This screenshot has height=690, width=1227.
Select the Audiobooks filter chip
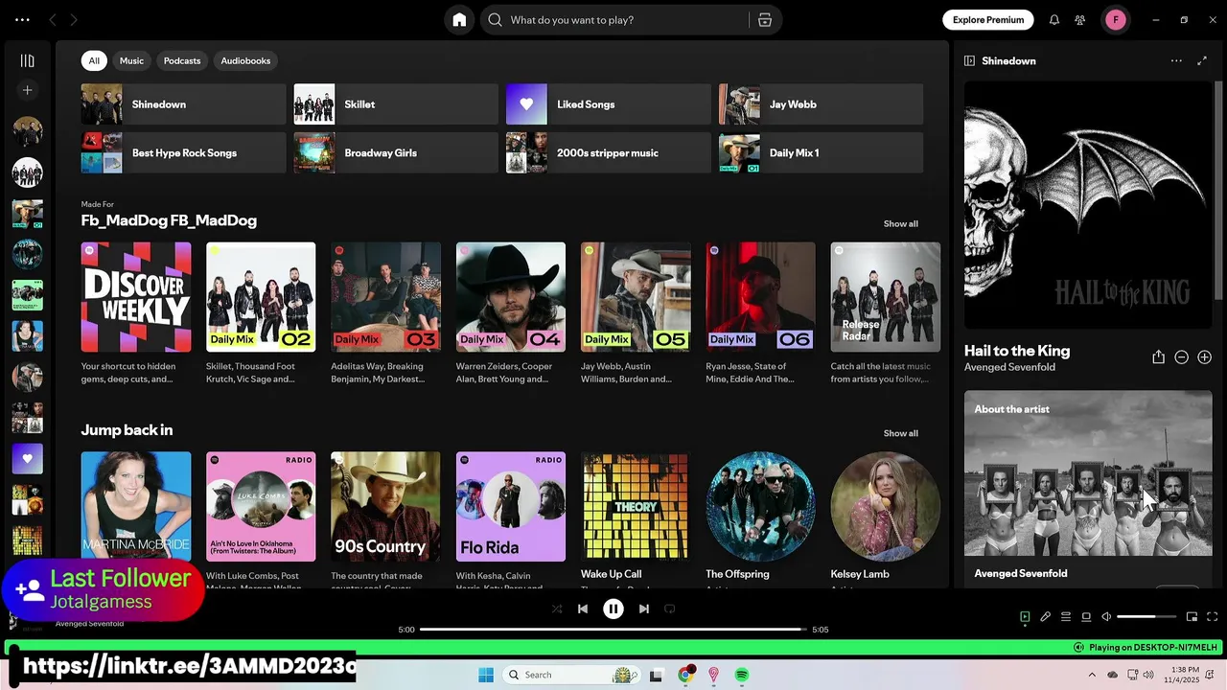pyautogui.click(x=245, y=60)
